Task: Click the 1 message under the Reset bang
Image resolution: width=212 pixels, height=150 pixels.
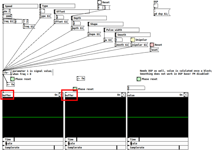Action: 107,7
